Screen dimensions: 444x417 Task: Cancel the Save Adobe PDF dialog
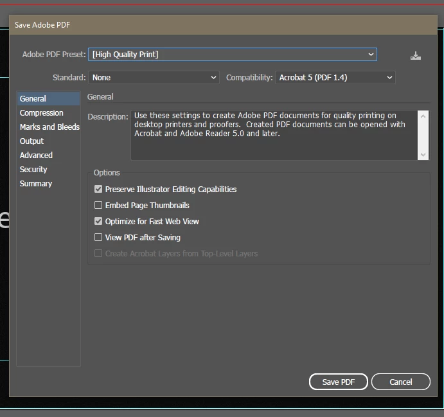pos(401,382)
